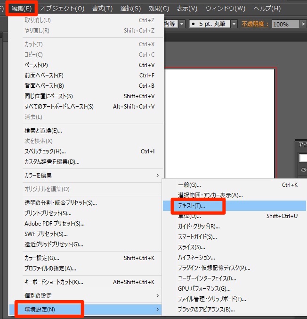Choose GPU パフォーマンス(G)... preferences entry
307x319 pixels.
pos(204,289)
